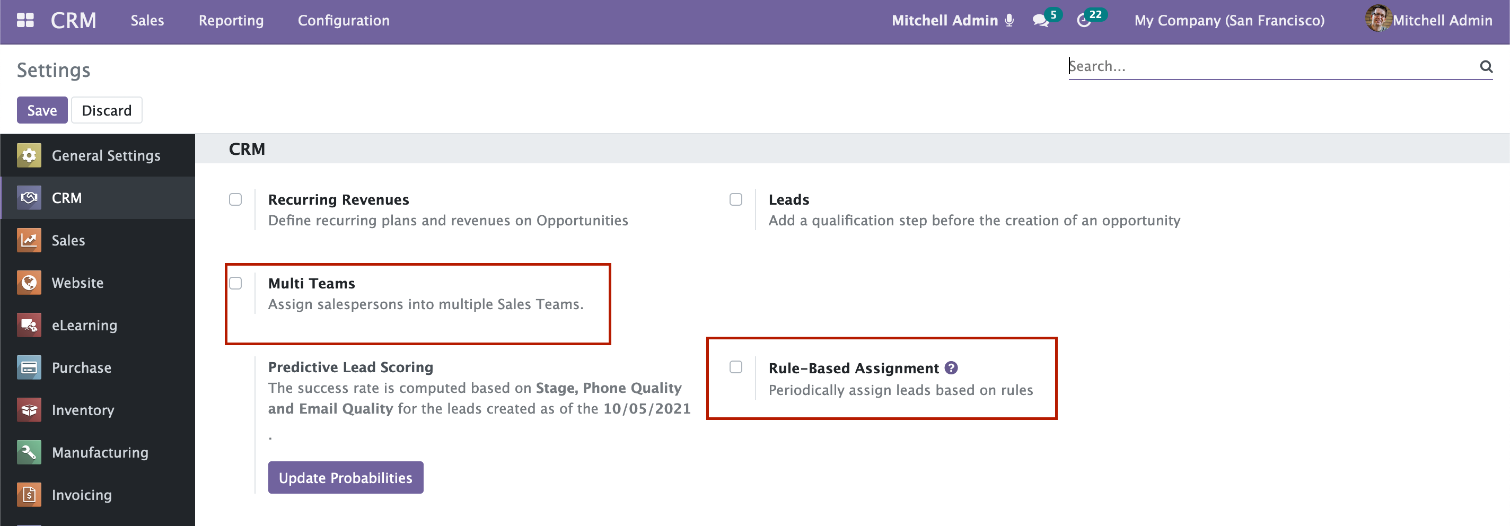Select the Manufacturing wrench icon in sidebar
The height and width of the screenshot is (526, 1510).
[x=29, y=452]
